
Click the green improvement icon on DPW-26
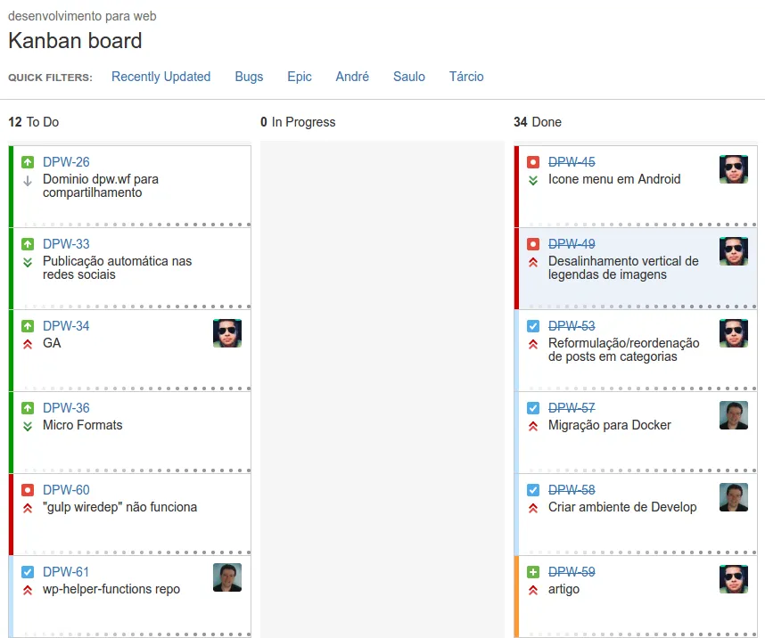pyautogui.click(x=28, y=162)
